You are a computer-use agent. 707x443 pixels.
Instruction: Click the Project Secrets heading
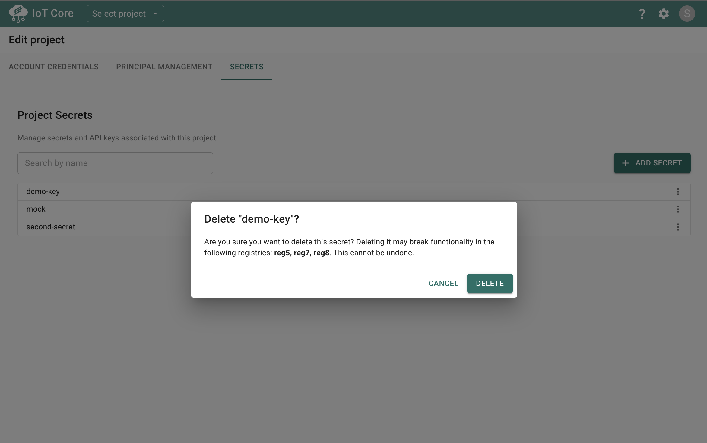pos(55,115)
